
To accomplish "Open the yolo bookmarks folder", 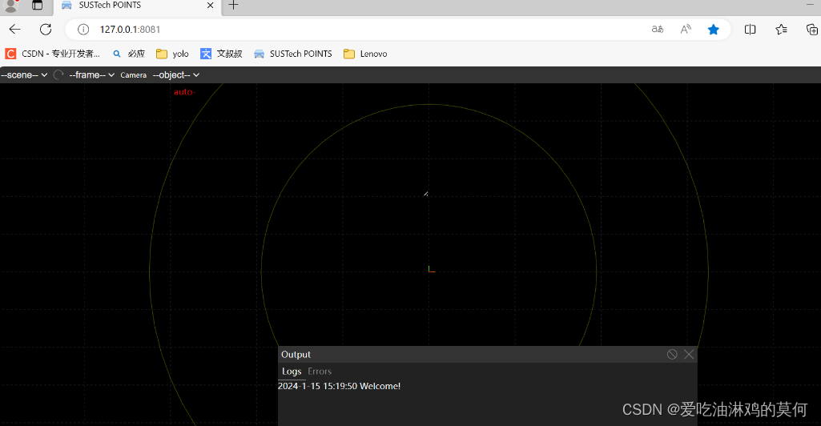I will [x=172, y=54].
